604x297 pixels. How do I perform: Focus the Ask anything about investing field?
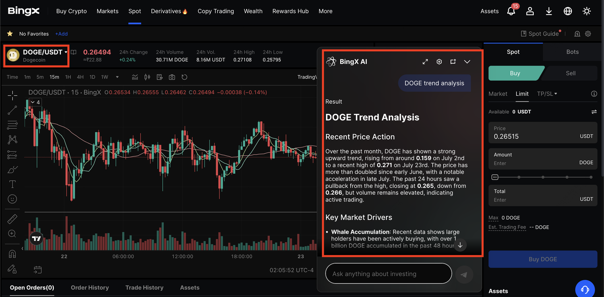coord(388,274)
